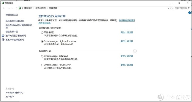Screen dimensions: 192x102
Task: Refresh the window with refresh icon
Action: click(171, 8)
